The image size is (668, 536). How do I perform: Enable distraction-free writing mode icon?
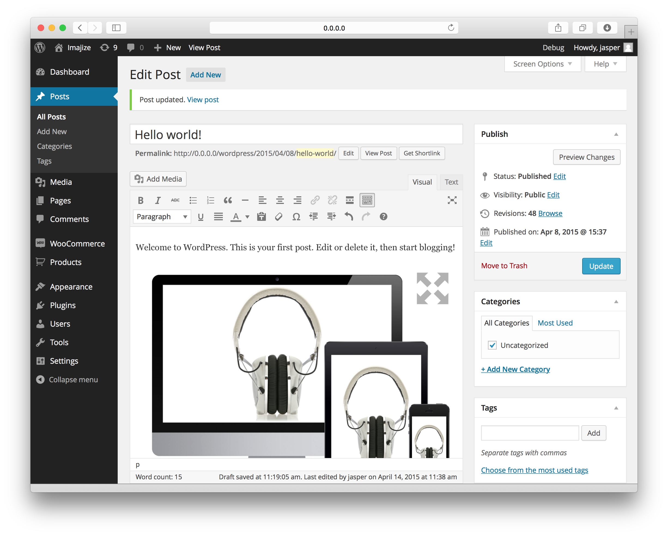452,200
